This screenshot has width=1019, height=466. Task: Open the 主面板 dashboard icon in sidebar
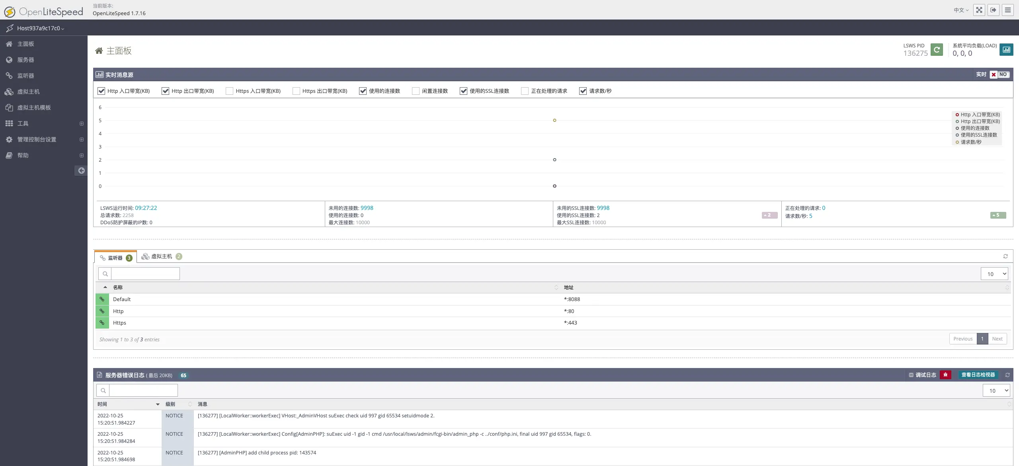[10, 44]
